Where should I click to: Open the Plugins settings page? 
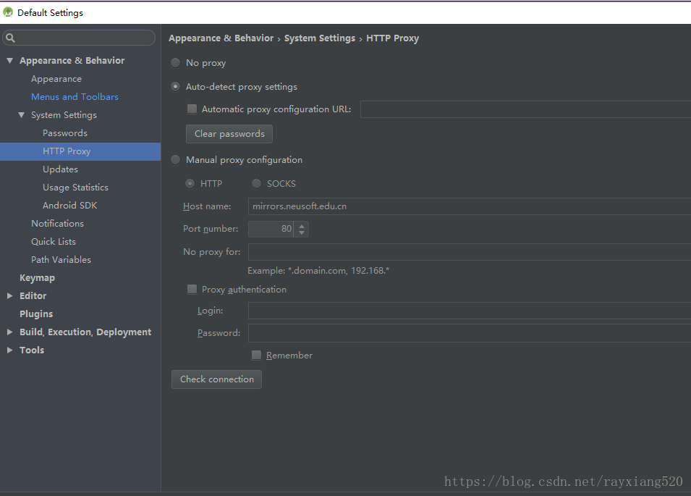[x=36, y=314]
